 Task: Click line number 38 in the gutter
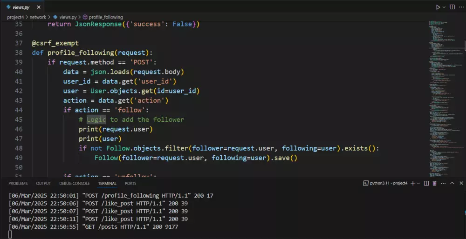[x=19, y=53]
